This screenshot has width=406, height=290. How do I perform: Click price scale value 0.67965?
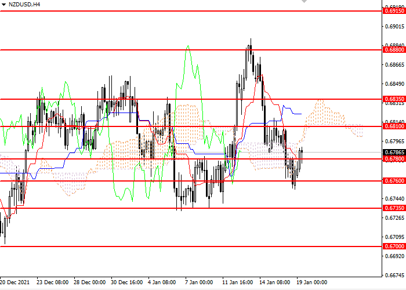(394, 142)
